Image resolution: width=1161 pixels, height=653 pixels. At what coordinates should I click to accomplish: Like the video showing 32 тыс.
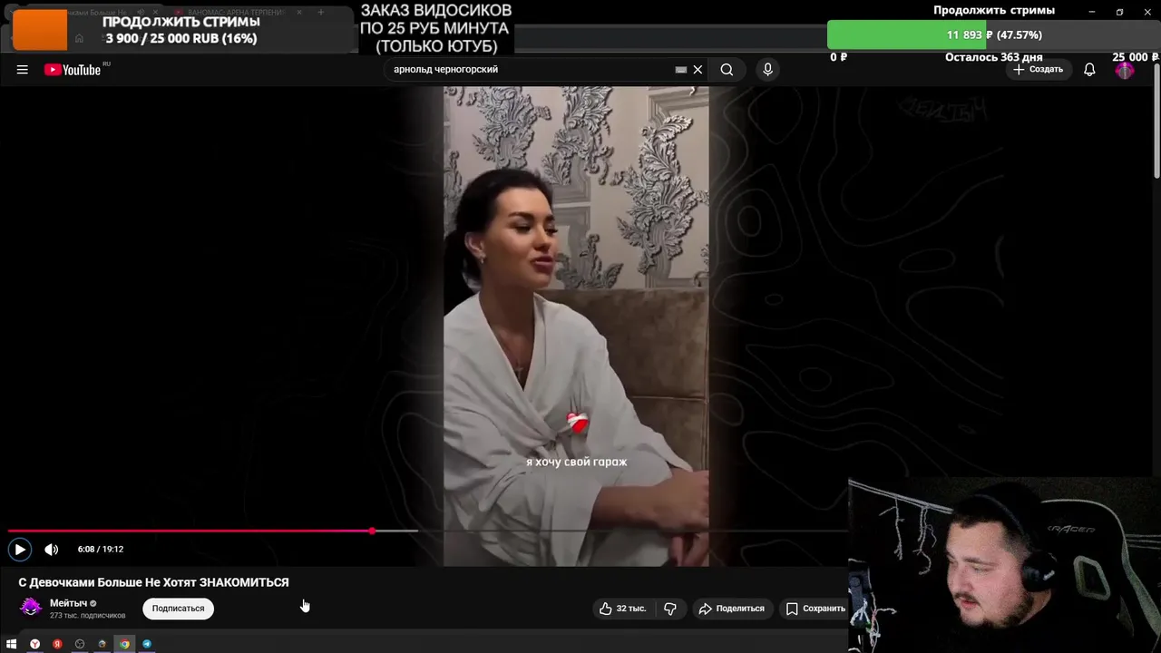[x=622, y=609]
